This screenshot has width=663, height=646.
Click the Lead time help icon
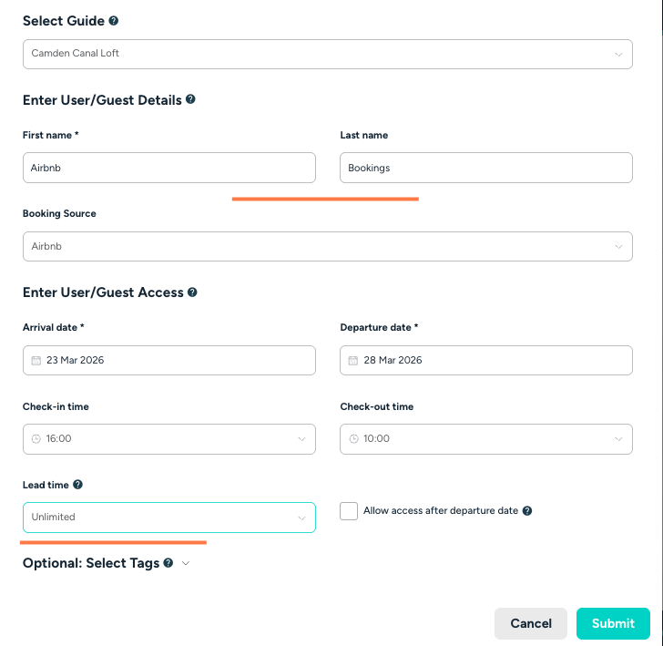pos(77,486)
